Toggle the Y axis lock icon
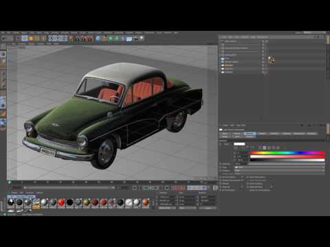Viewport: 330px width, 247px height. click(58, 38)
